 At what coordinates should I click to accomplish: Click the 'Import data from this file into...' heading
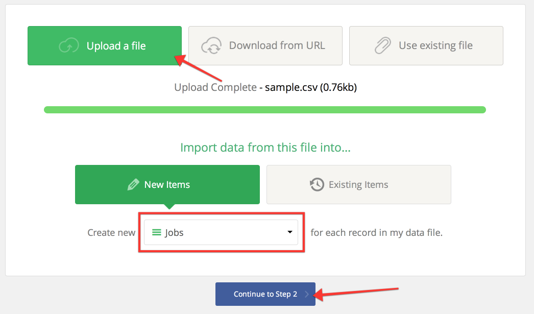(x=265, y=148)
